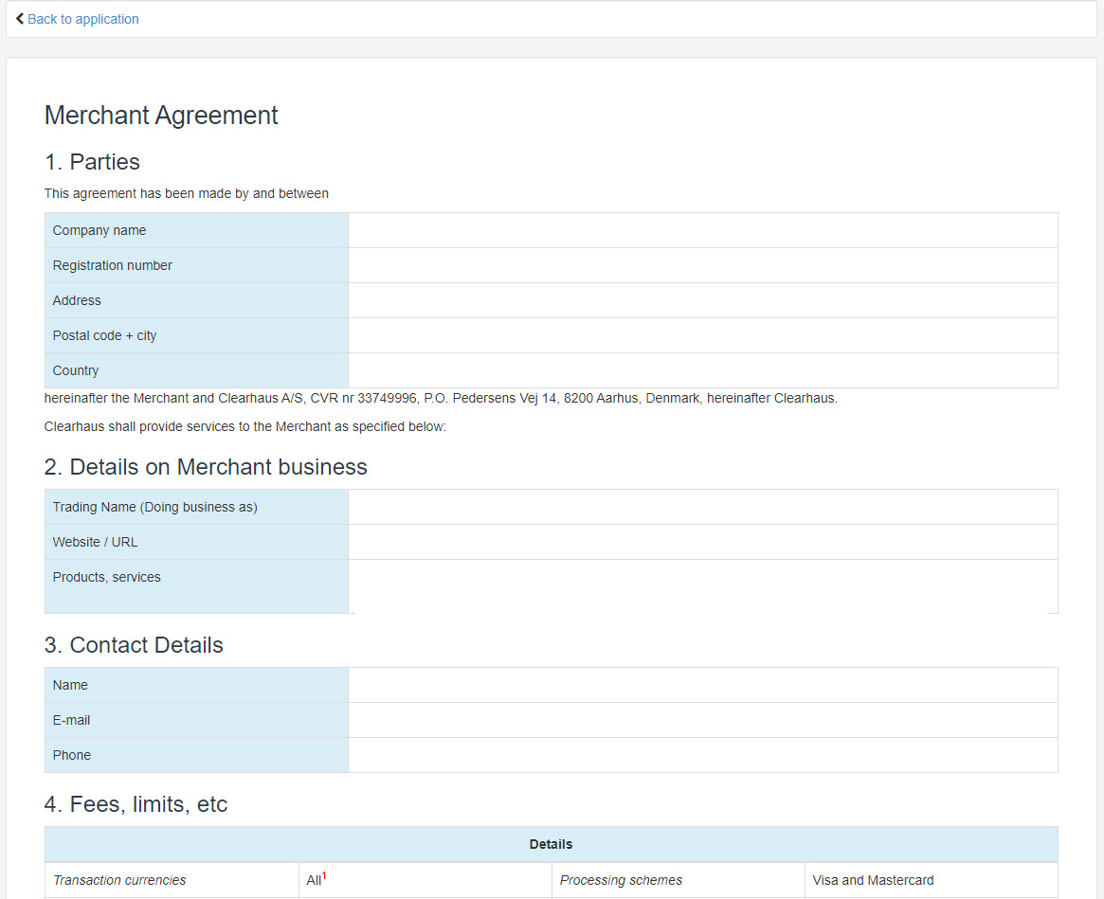
Task: Click the Back to application link
Action: click(83, 19)
